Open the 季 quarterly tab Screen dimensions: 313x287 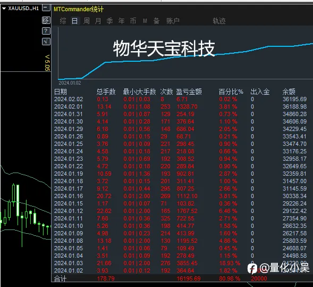pos(109,21)
